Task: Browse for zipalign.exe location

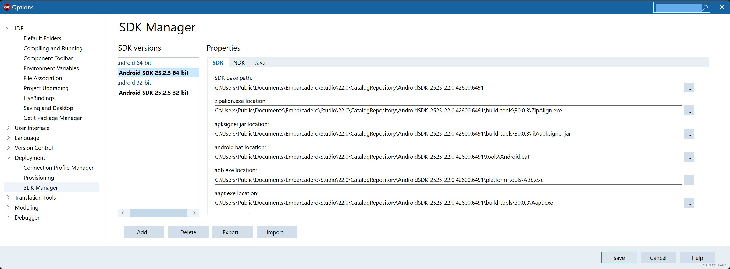Action: click(x=689, y=111)
